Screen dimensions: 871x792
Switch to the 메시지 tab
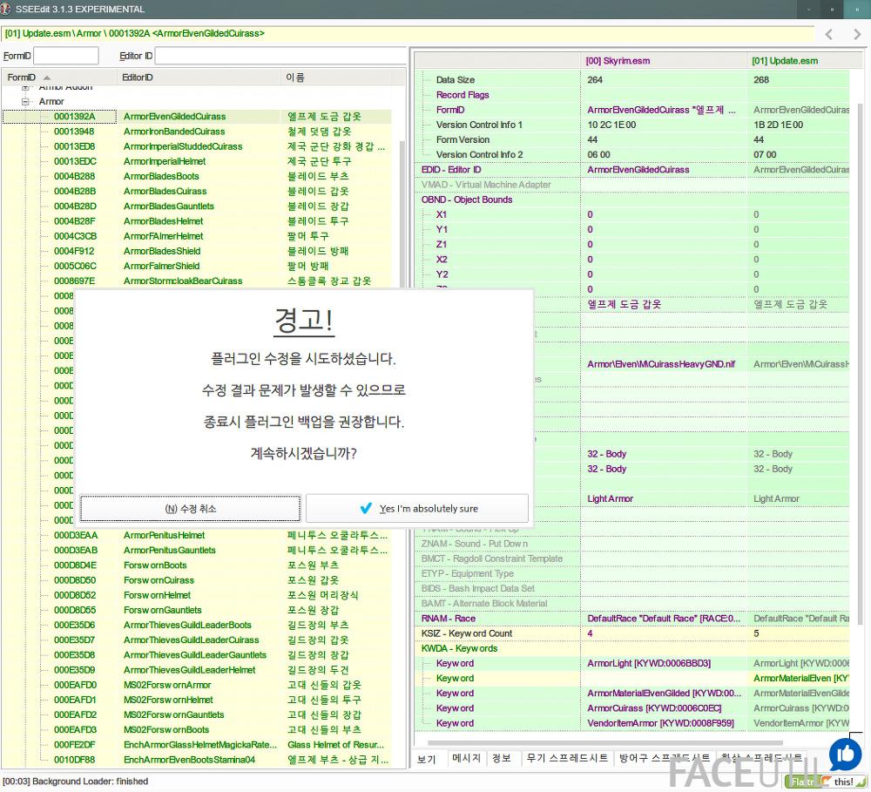tap(466, 758)
